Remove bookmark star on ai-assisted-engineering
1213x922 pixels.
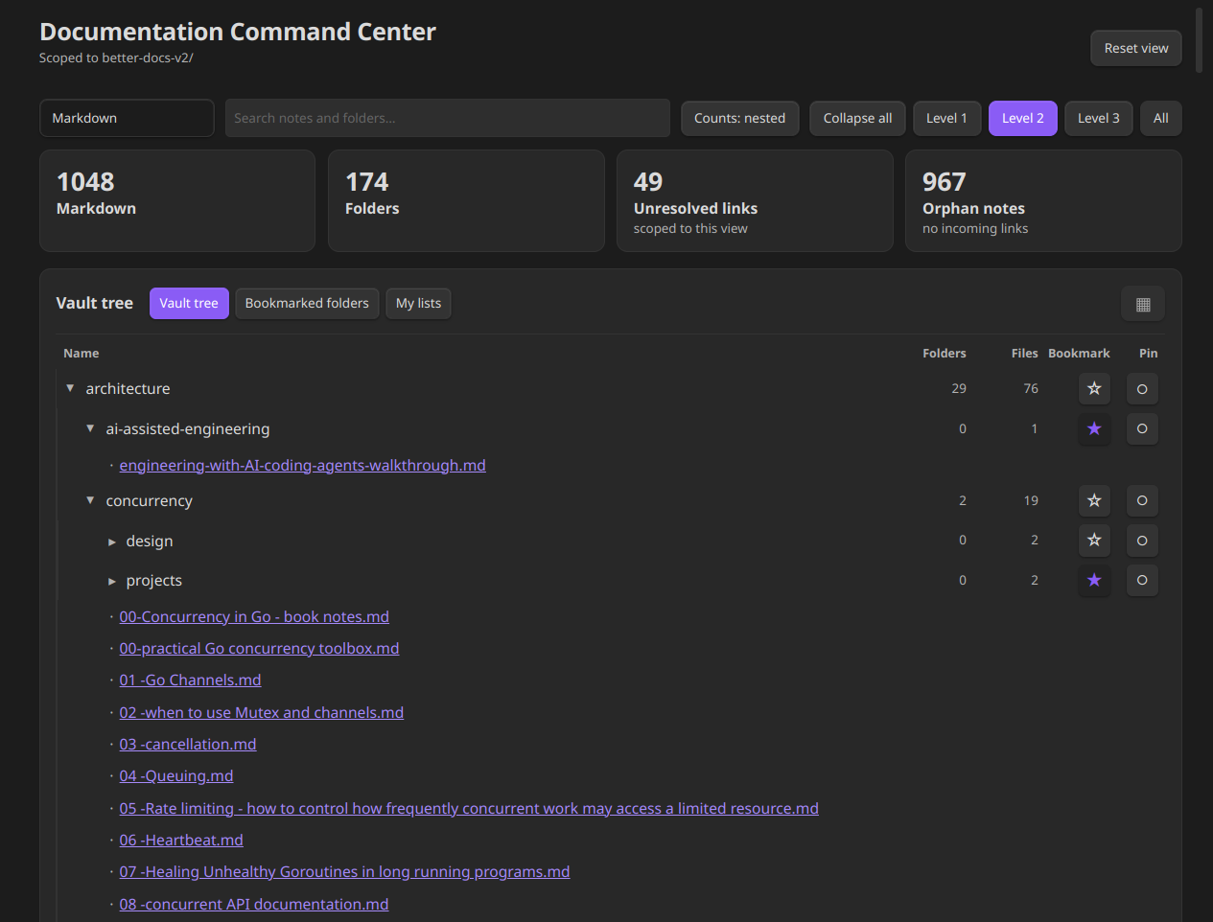point(1094,428)
